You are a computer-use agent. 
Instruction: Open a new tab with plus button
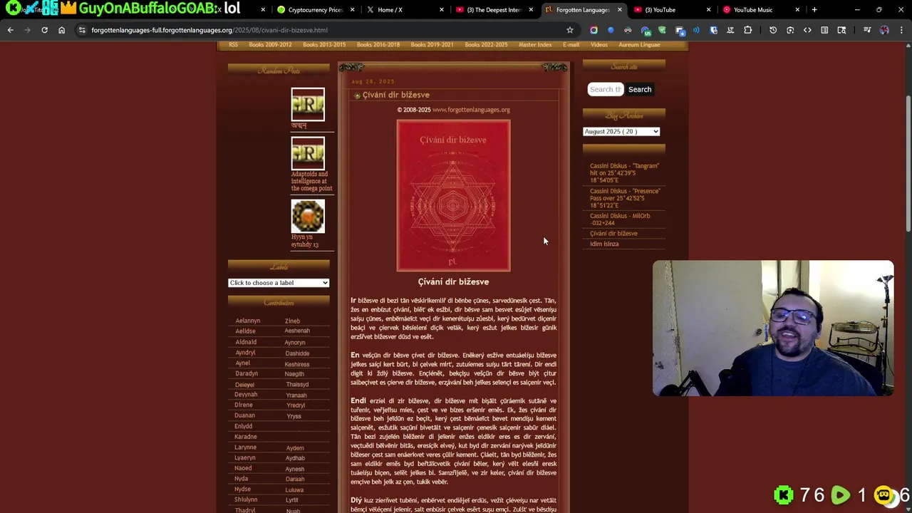814,10
